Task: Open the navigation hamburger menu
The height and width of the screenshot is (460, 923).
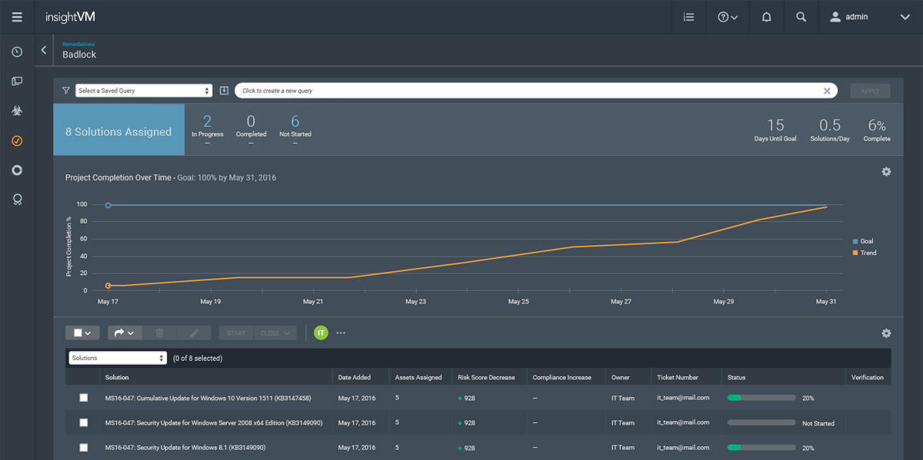Action: [x=16, y=16]
